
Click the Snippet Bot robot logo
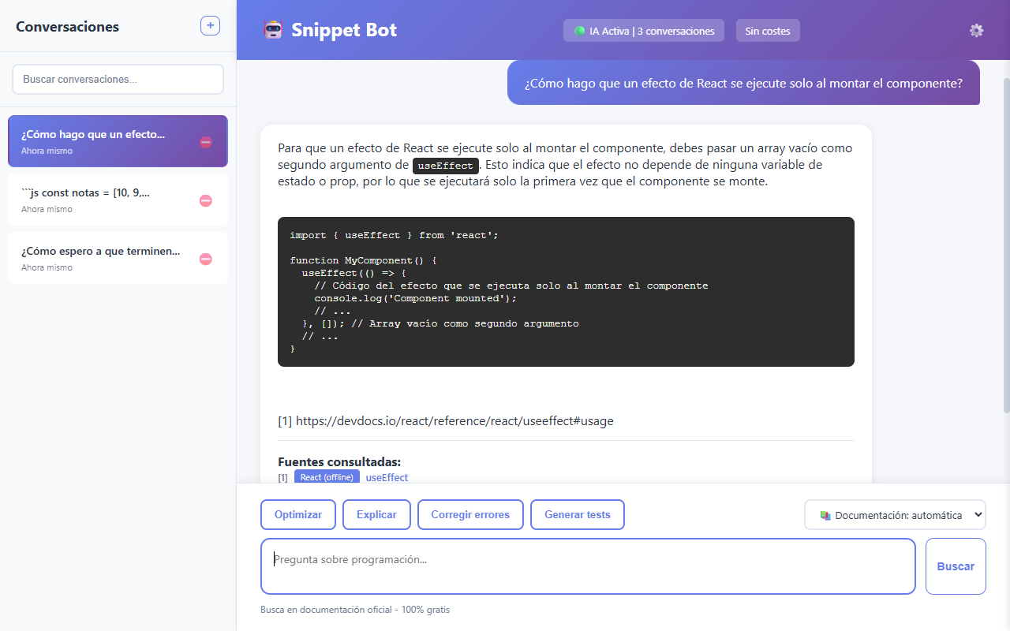pos(273,30)
